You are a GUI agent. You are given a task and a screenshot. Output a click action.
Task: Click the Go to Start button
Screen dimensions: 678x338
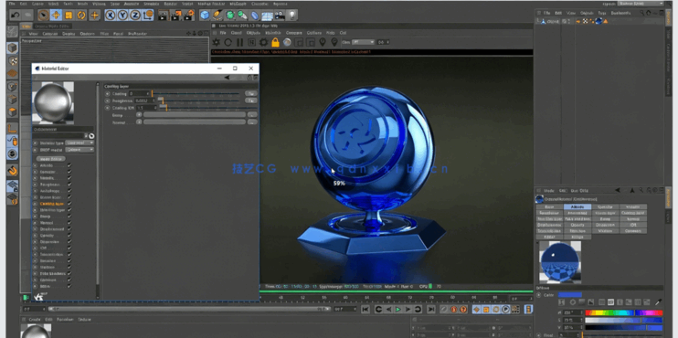(x=365, y=310)
